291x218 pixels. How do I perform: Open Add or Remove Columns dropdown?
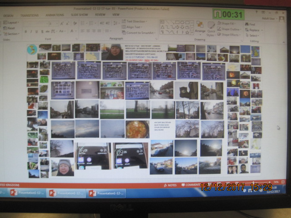pos(108,31)
